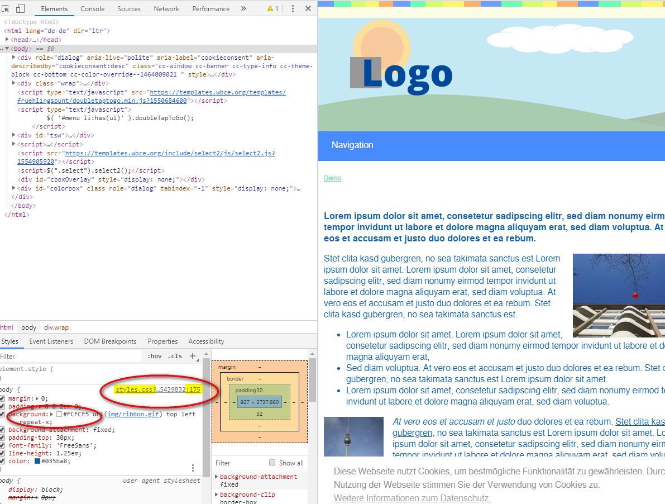Open the DOM Breakpoints pane

[x=110, y=341]
